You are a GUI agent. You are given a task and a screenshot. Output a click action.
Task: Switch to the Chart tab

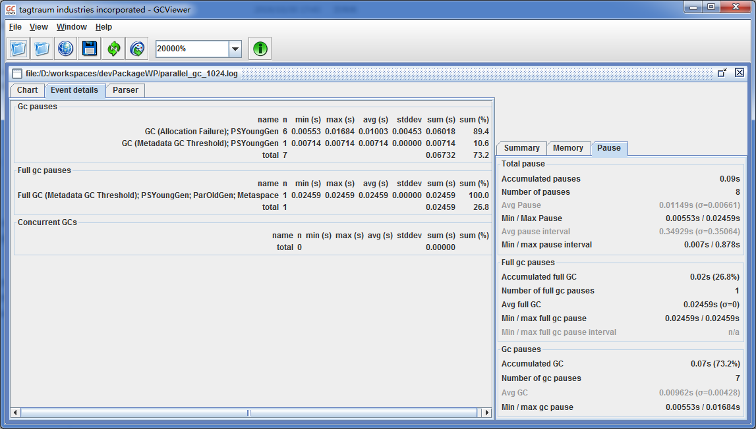pos(26,90)
